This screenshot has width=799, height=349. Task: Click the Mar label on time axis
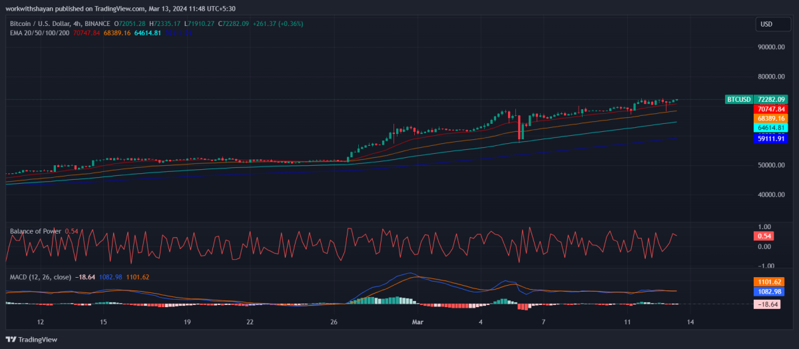(x=417, y=322)
